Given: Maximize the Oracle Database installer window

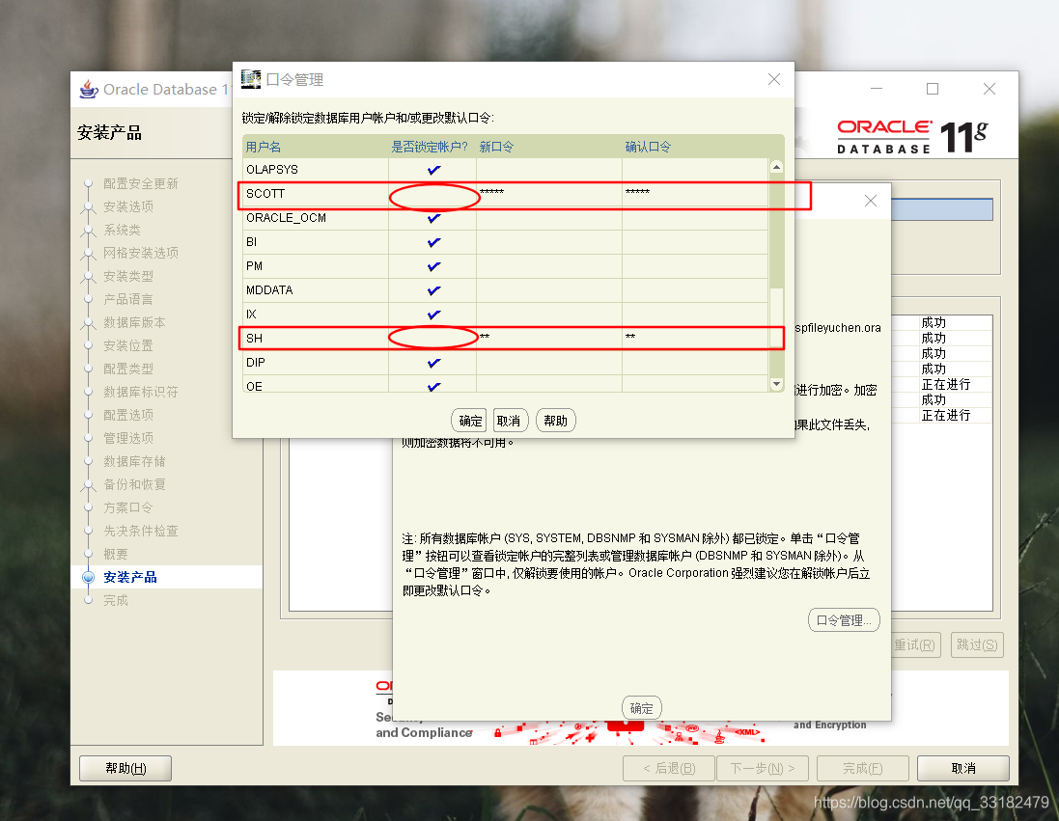Looking at the screenshot, I should pos(933,89).
